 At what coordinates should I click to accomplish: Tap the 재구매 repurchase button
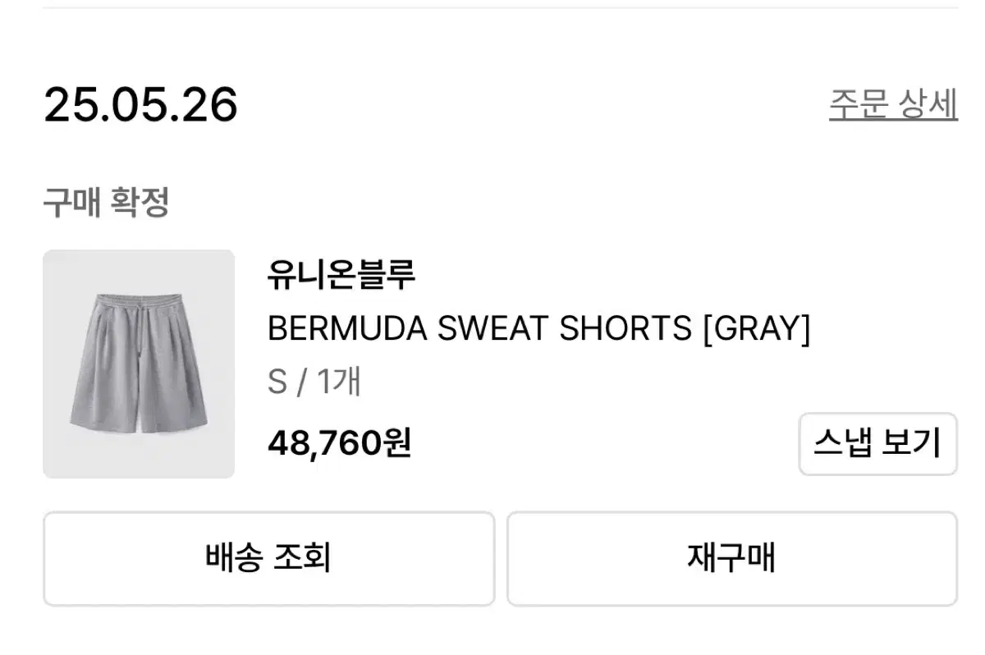(731, 559)
